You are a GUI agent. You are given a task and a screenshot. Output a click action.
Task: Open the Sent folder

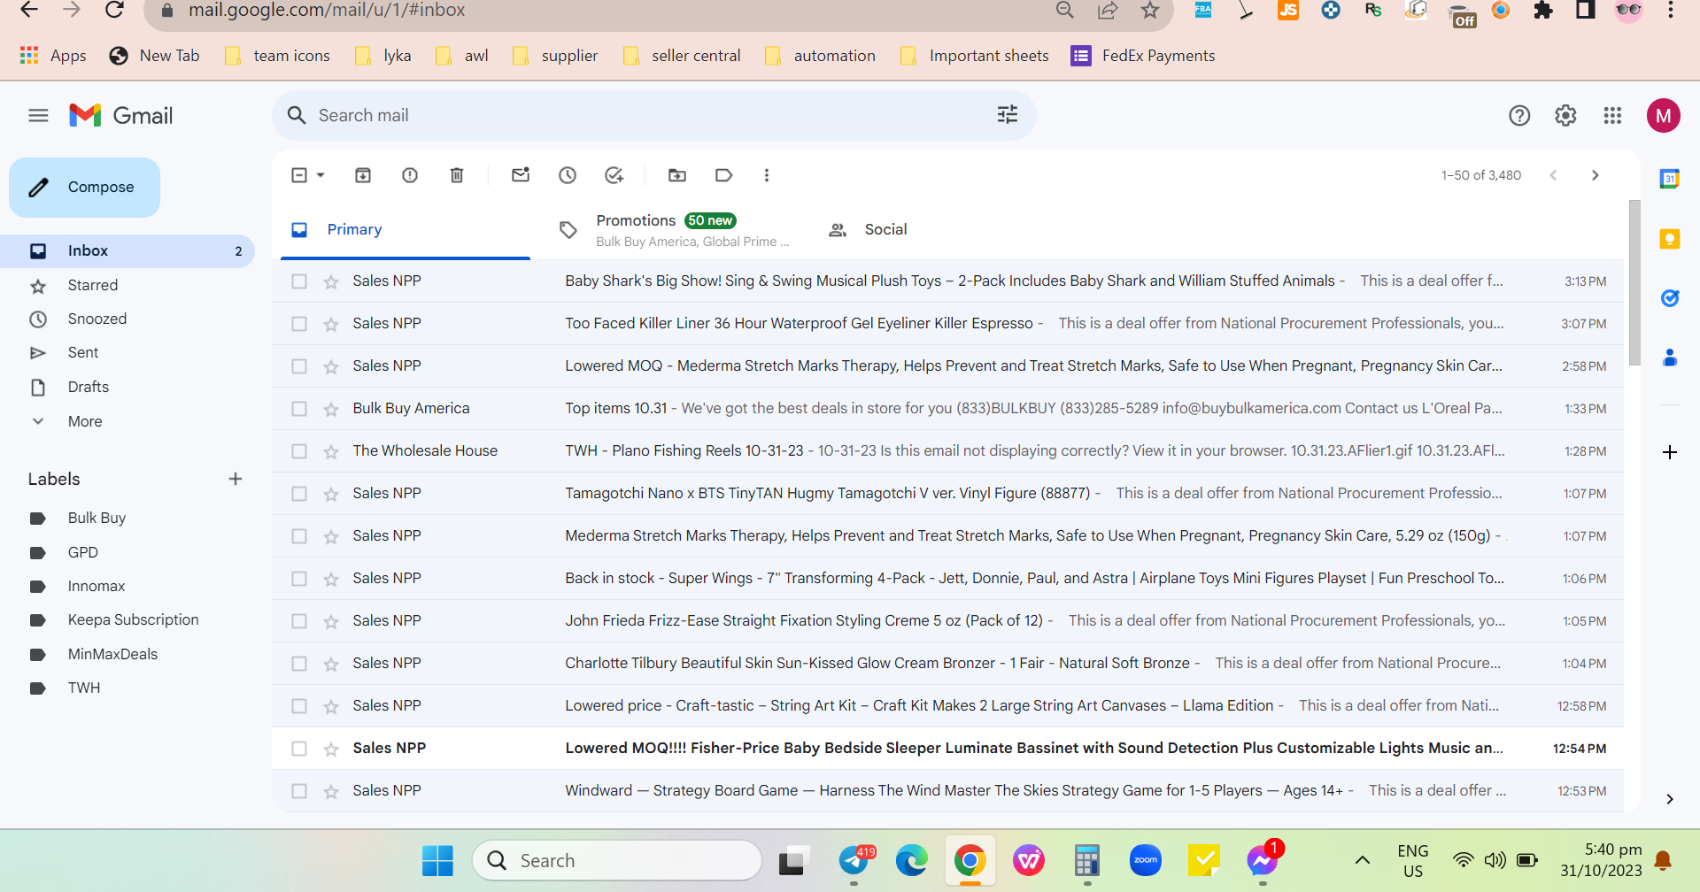click(x=83, y=352)
